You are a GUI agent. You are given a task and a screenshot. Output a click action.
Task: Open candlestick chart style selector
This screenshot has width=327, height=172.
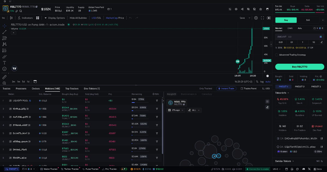[x=11, y=18]
